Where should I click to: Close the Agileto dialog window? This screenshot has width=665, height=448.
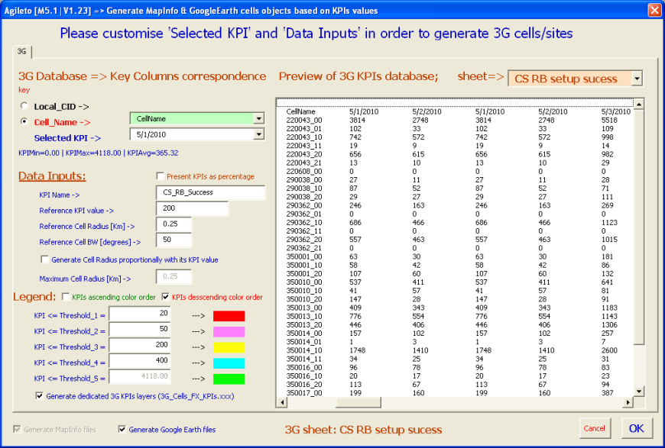point(654,10)
